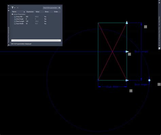Click expression 600 for Array 600
This screenshot has width=161, height=135.
[27, 17]
